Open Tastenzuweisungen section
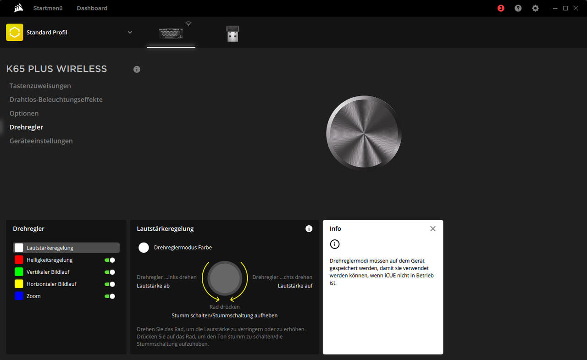The height and width of the screenshot is (360, 587). (40, 86)
